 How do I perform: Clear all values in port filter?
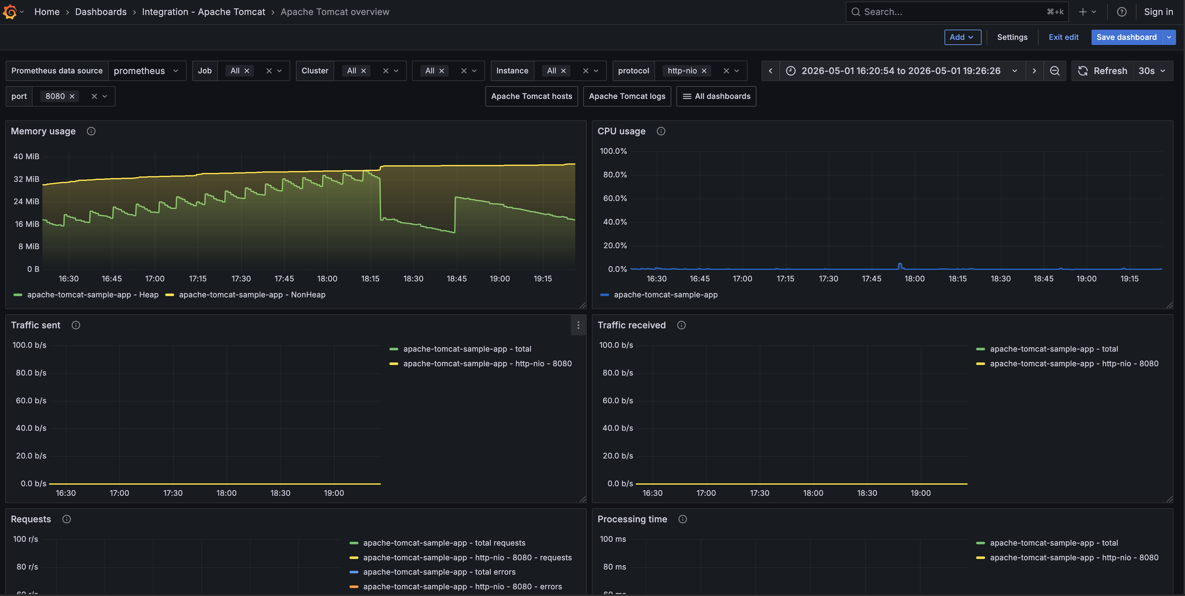tap(94, 96)
